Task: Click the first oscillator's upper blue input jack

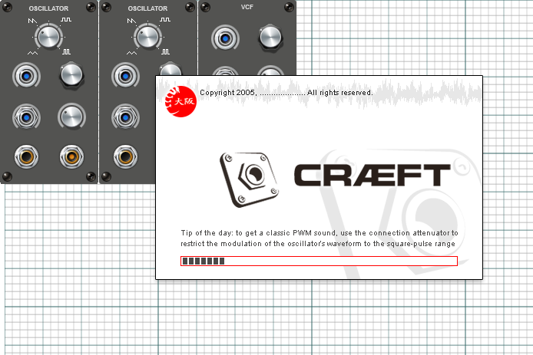Action: click(27, 75)
